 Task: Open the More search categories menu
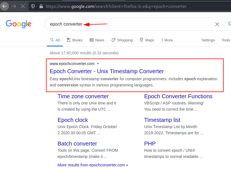[x=167, y=40]
